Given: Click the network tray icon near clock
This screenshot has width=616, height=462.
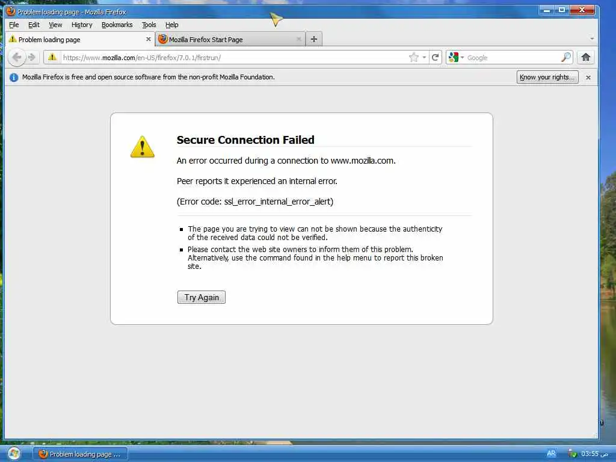Looking at the screenshot, I should click(x=573, y=454).
